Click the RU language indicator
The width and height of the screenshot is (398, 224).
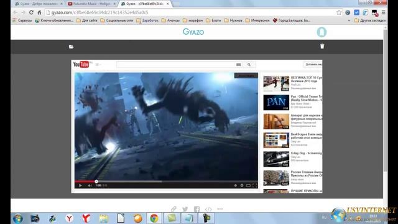pyautogui.click(x=324, y=217)
